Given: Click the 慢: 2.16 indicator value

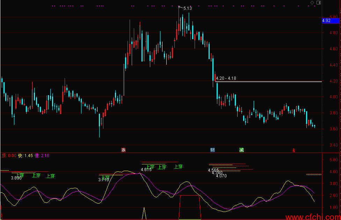Looking at the screenshot, I should [x=42, y=156].
